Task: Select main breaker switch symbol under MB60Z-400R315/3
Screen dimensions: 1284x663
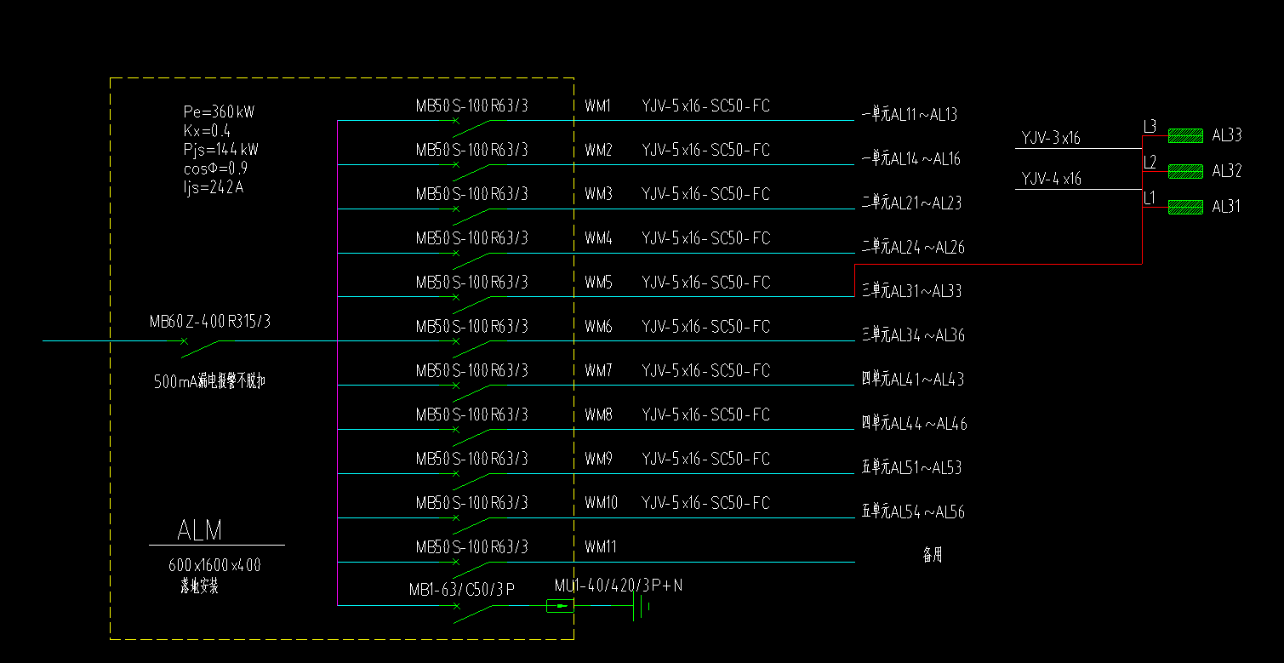Action: [201, 346]
